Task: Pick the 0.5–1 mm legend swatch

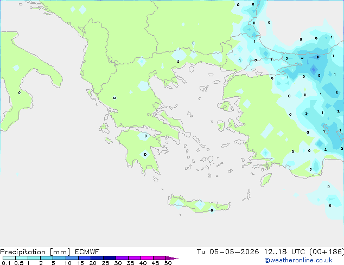Action: [x=22, y=258]
